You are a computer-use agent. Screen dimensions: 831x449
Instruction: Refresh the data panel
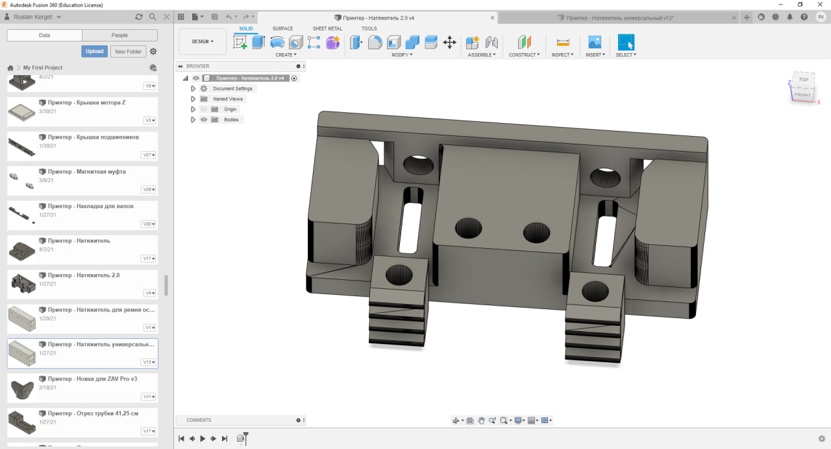pyautogui.click(x=138, y=17)
